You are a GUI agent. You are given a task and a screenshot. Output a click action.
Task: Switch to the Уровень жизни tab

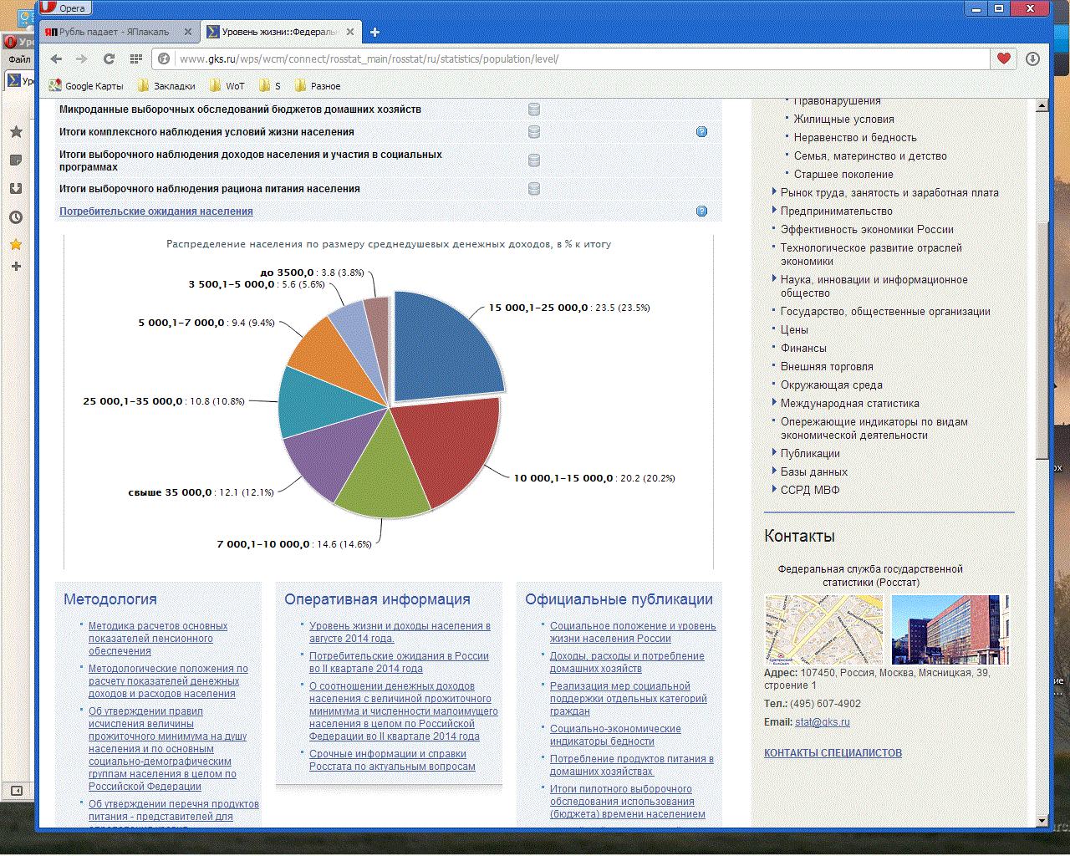[279, 32]
